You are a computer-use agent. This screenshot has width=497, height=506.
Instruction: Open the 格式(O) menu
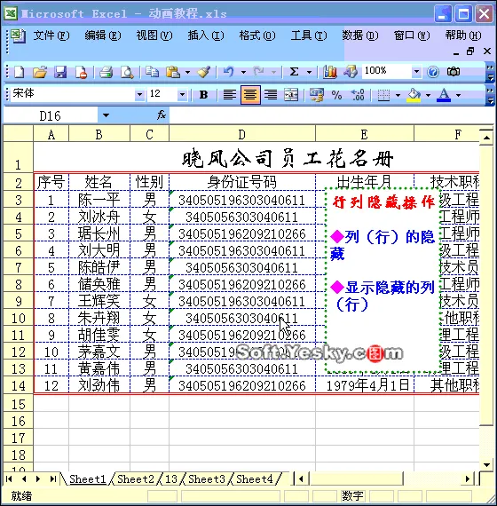[x=257, y=36]
